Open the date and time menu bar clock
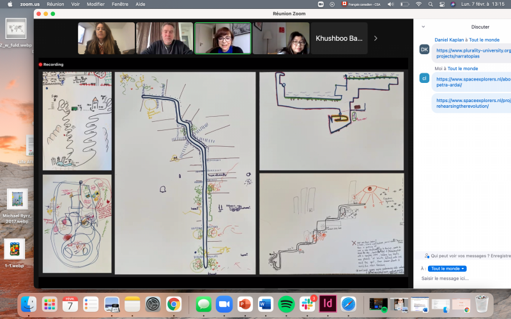 pyautogui.click(x=483, y=4)
